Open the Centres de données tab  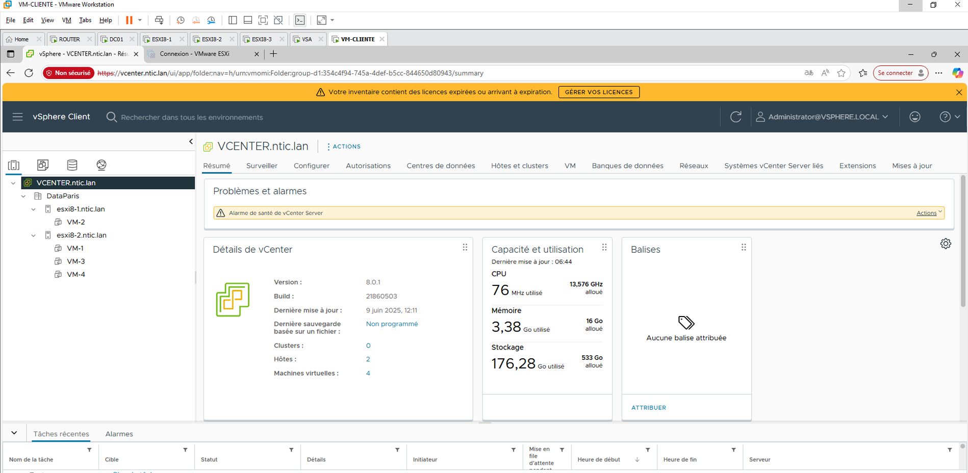[x=441, y=166]
